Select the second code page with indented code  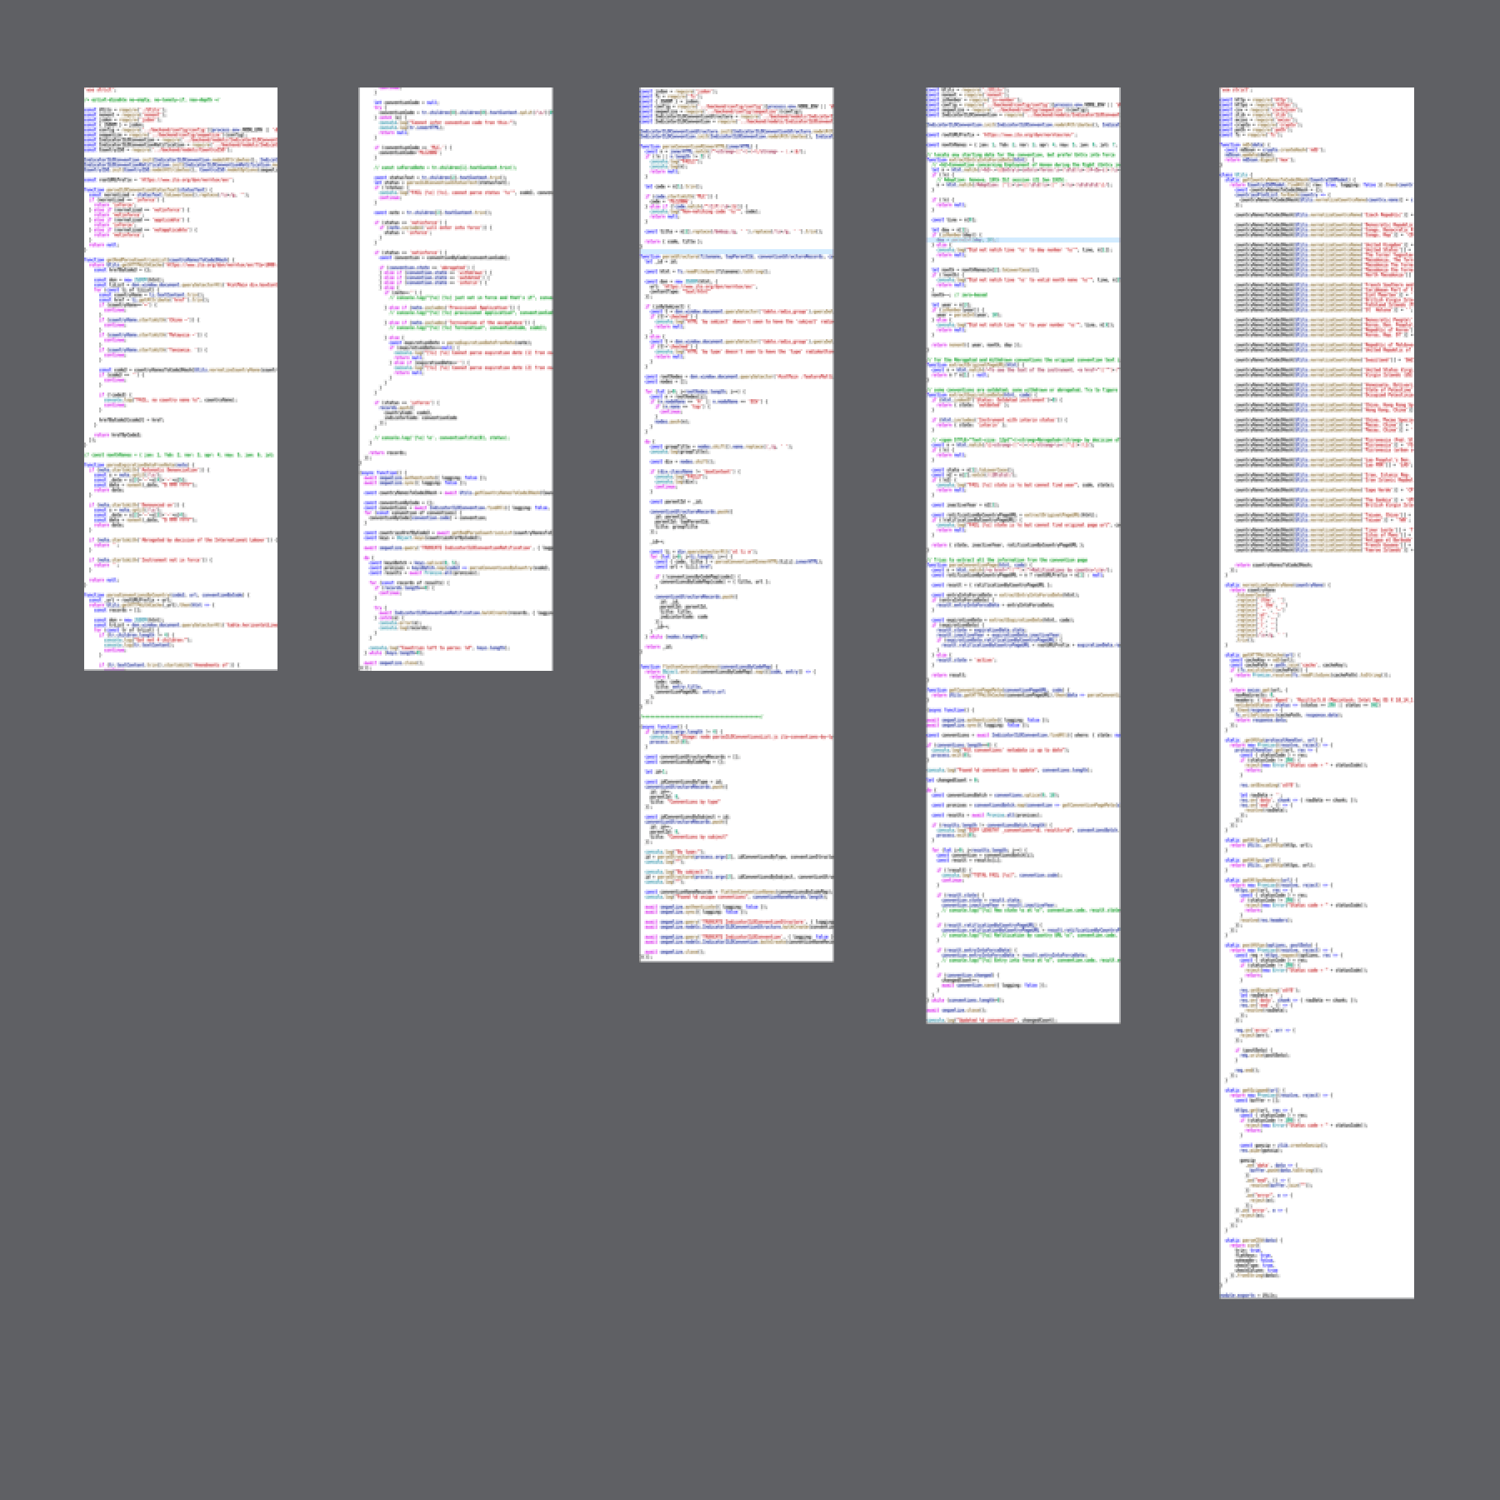click(456, 378)
